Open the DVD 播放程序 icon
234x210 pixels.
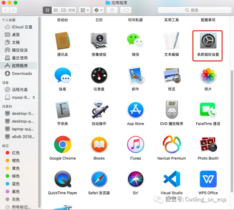172,109
